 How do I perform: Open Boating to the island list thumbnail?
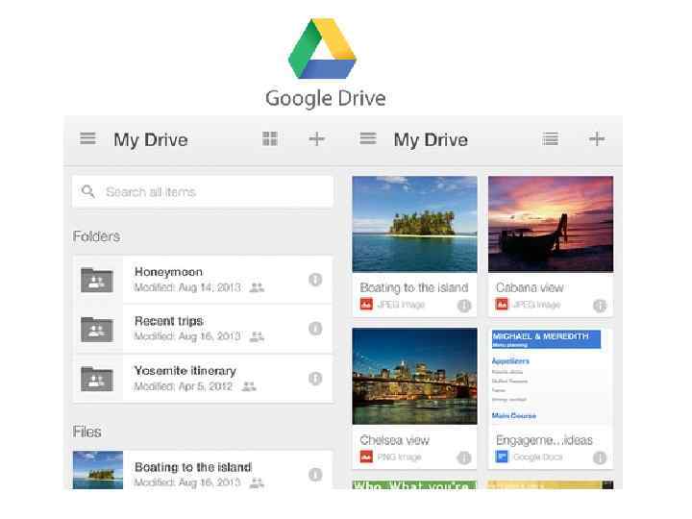97,470
